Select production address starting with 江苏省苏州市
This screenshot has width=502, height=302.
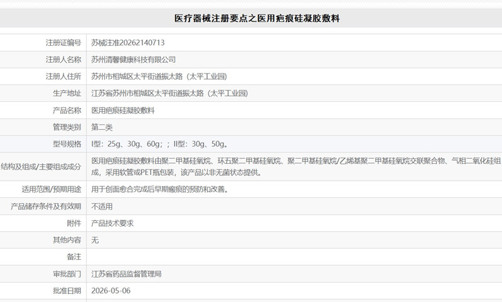(x=169, y=93)
